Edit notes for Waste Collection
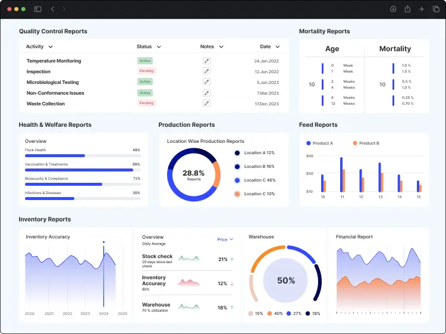The width and height of the screenshot is (446, 334). point(207,103)
